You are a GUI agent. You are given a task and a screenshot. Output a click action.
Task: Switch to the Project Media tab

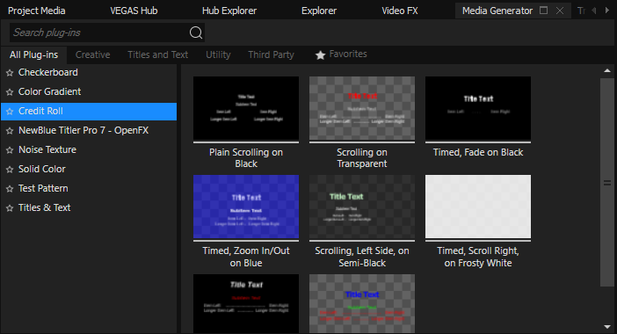[37, 11]
